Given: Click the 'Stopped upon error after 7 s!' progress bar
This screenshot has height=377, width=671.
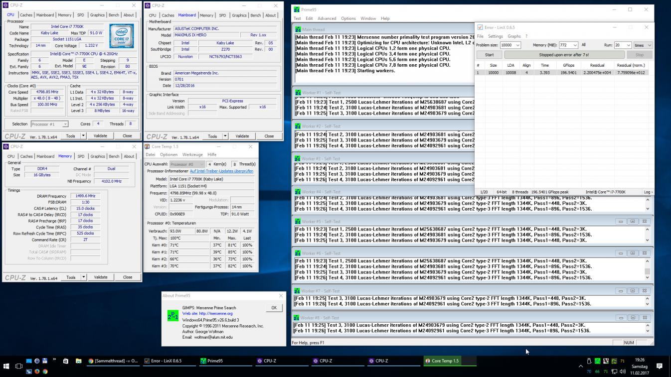Looking at the screenshot, I should pos(563,55).
